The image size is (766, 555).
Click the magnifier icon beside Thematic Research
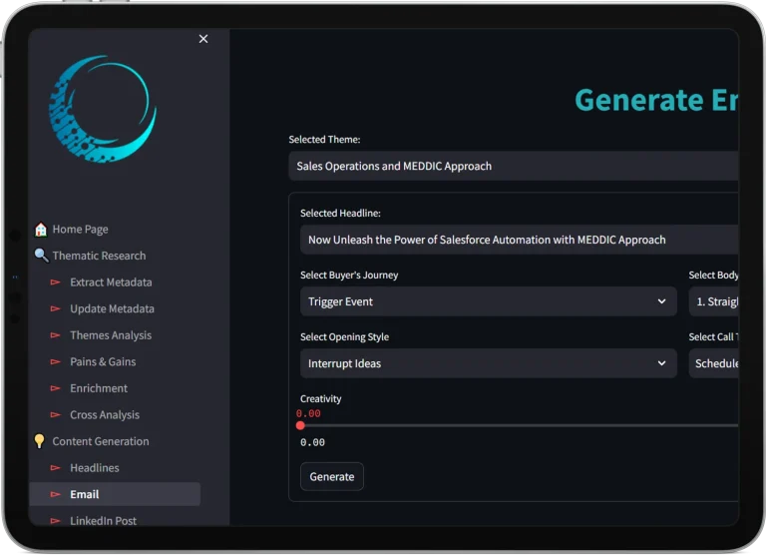tap(41, 256)
